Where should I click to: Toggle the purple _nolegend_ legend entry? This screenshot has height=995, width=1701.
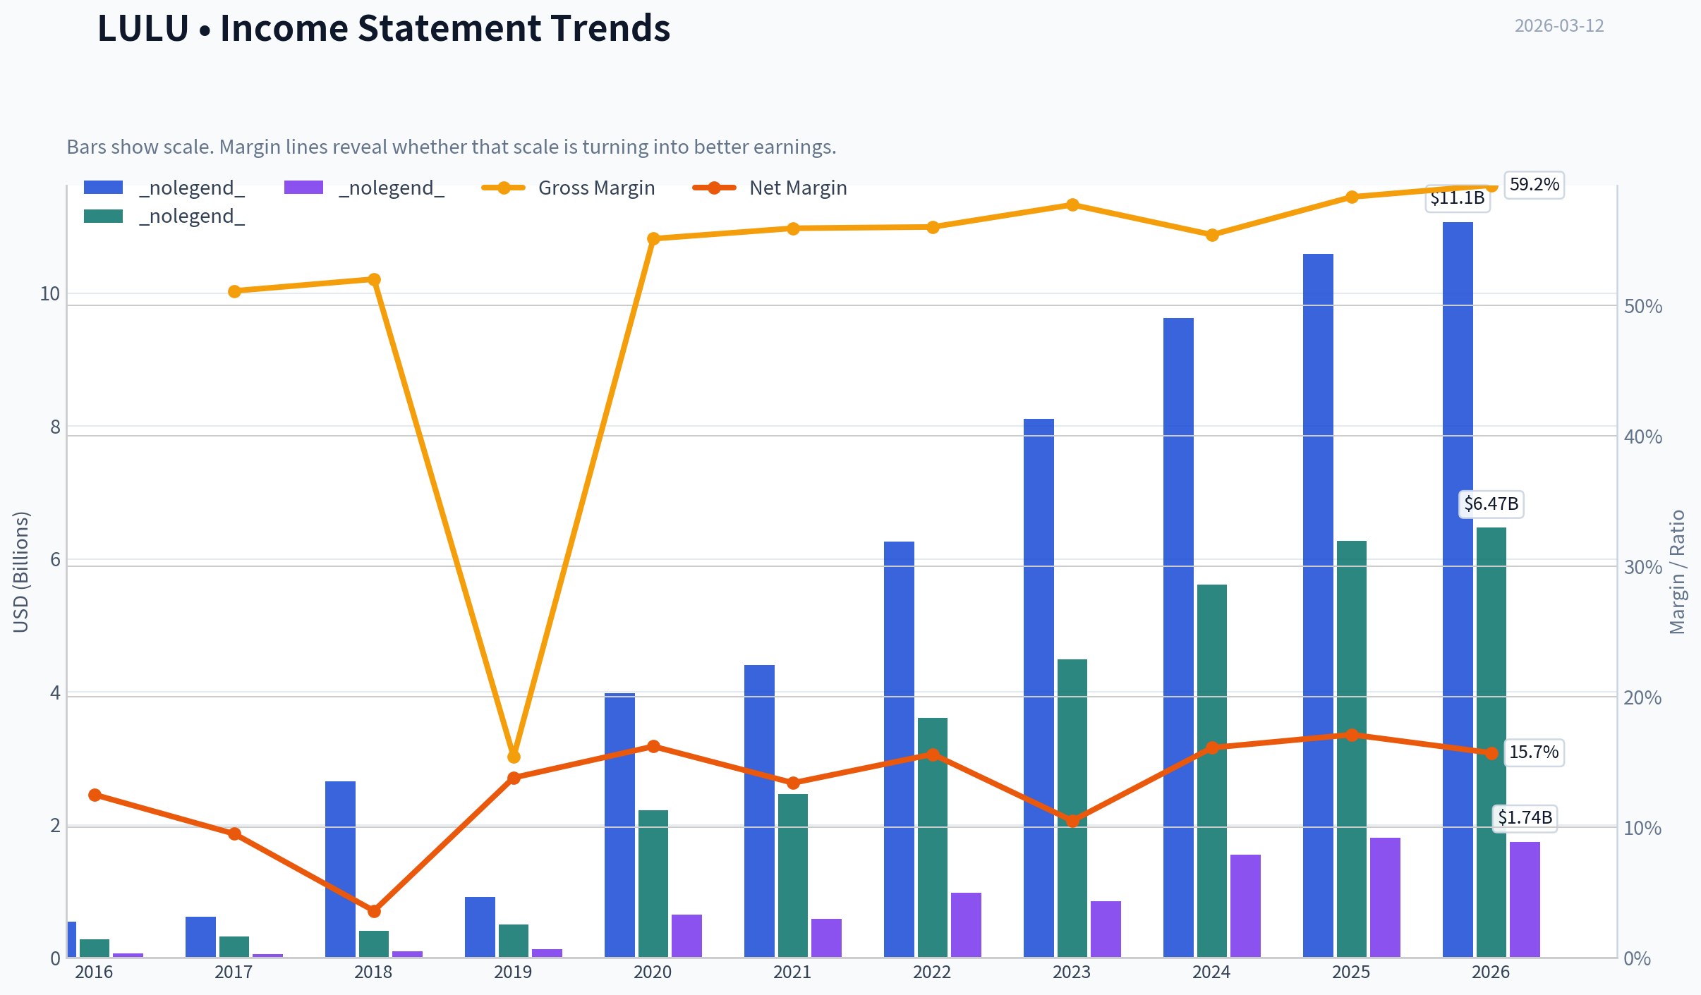(364, 188)
